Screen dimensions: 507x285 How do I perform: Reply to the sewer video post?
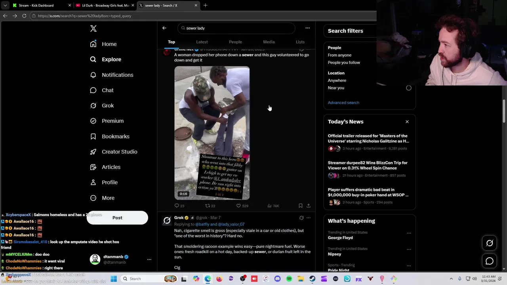pyautogui.click(x=179, y=206)
